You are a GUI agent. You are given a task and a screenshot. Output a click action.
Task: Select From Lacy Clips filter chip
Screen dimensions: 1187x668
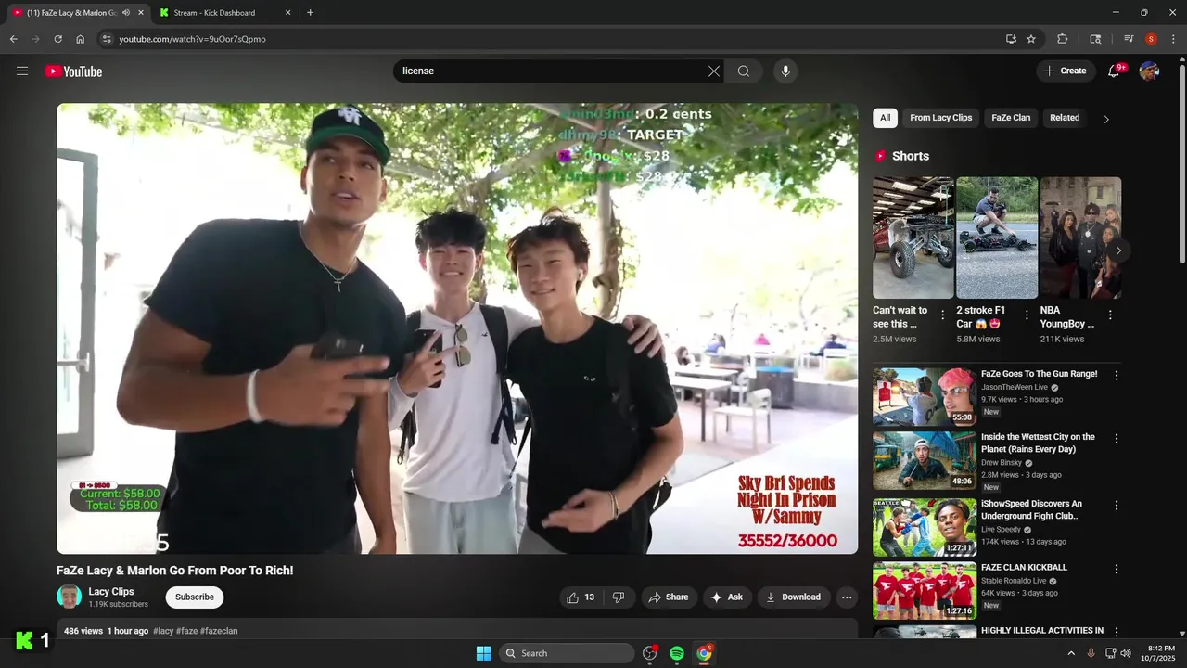941,118
